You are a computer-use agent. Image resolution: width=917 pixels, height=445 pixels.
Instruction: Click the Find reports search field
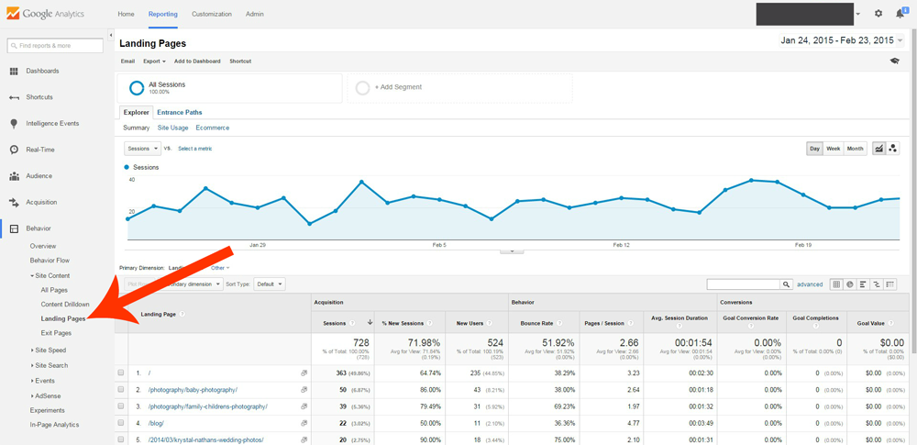coord(55,45)
